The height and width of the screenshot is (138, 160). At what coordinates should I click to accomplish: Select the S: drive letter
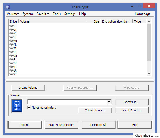coord(15,63)
